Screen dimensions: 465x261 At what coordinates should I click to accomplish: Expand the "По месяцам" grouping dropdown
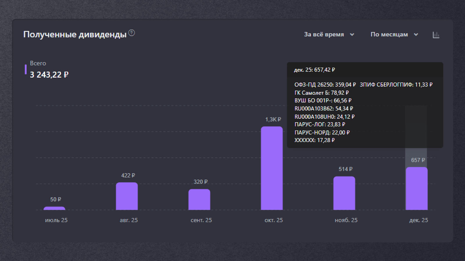394,35
